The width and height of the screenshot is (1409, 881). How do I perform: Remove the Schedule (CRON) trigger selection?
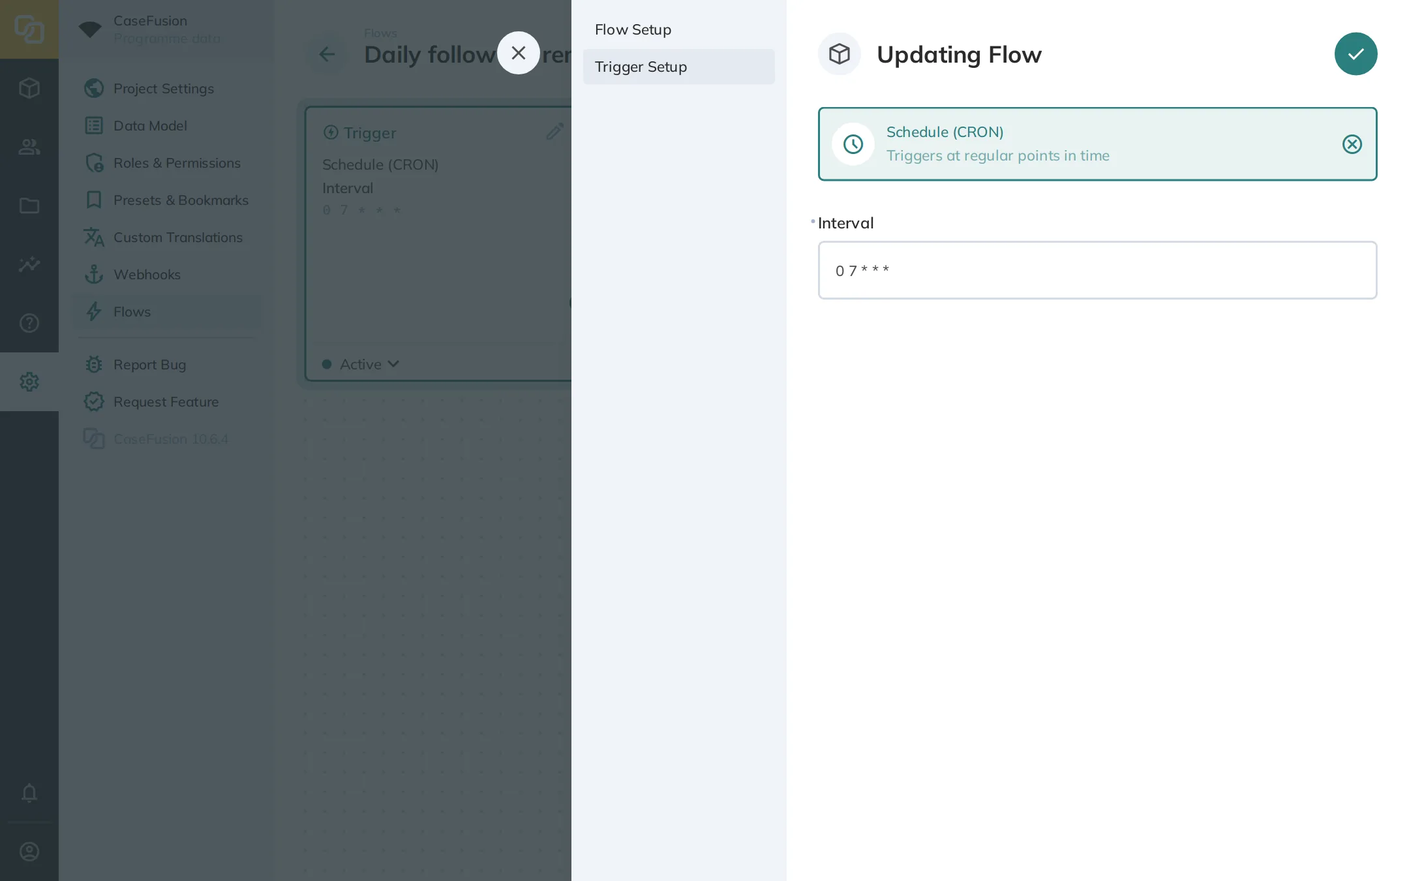[x=1352, y=144]
